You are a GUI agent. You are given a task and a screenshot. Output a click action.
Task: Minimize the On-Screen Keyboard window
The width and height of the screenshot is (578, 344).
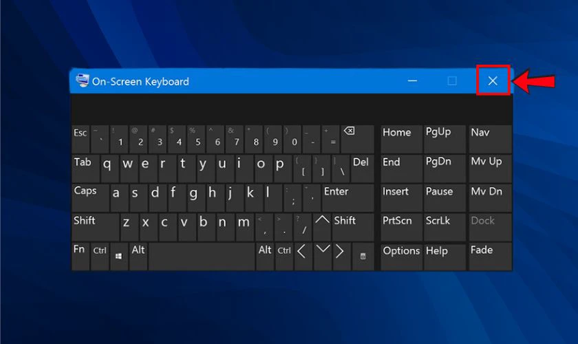click(x=412, y=80)
